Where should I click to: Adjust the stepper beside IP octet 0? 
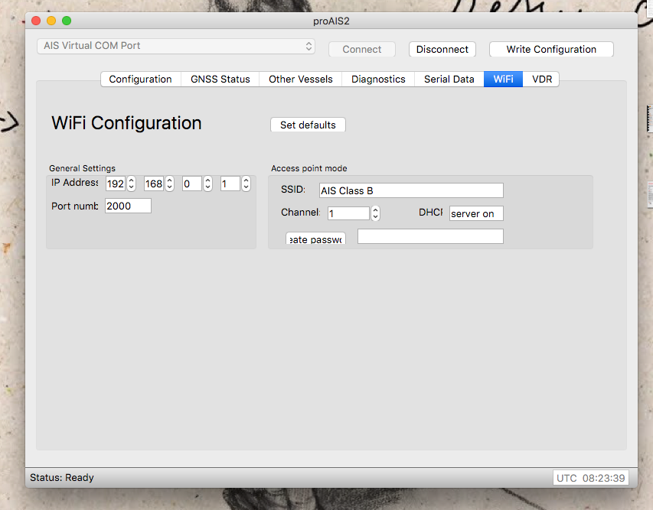click(207, 184)
